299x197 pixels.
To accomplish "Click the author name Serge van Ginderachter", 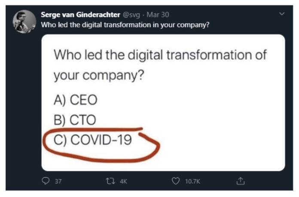I will click(80, 15).
